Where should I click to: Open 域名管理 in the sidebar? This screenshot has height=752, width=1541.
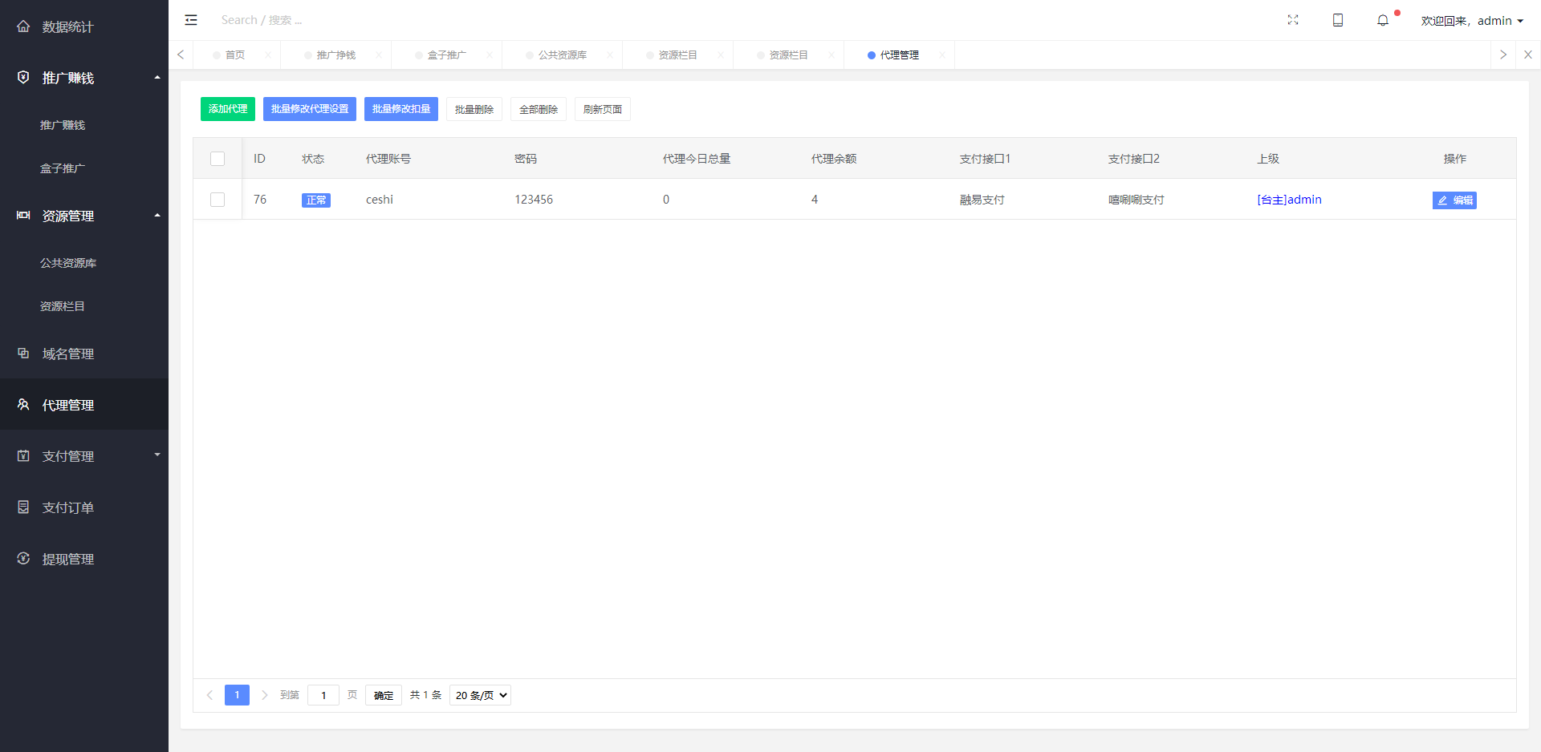tap(68, 354)
